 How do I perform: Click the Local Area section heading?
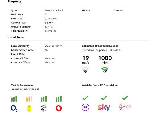point(16,37)
